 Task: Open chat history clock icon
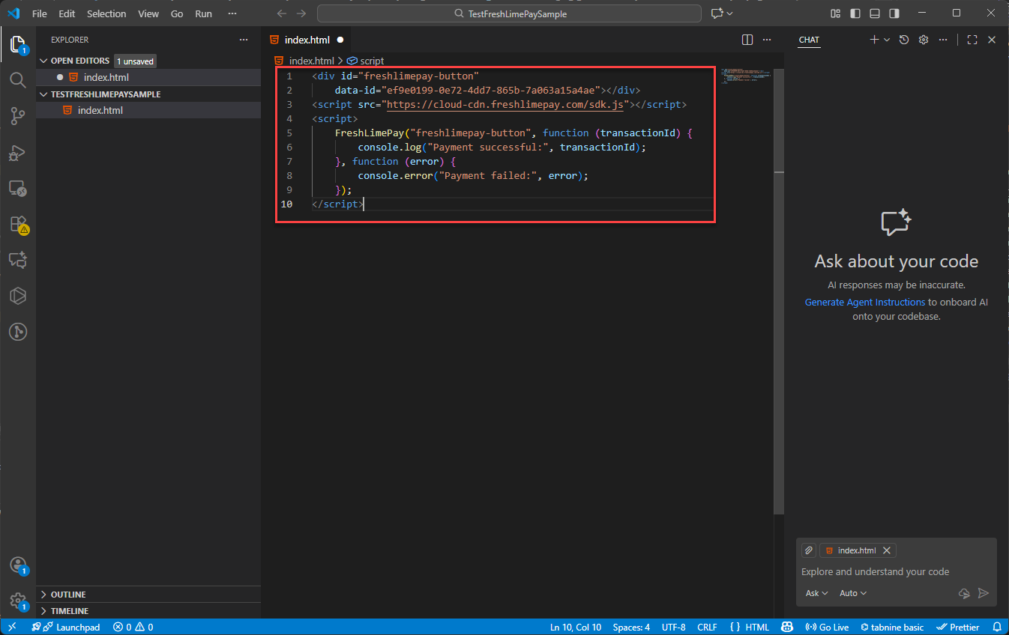(x=904, y=40)
